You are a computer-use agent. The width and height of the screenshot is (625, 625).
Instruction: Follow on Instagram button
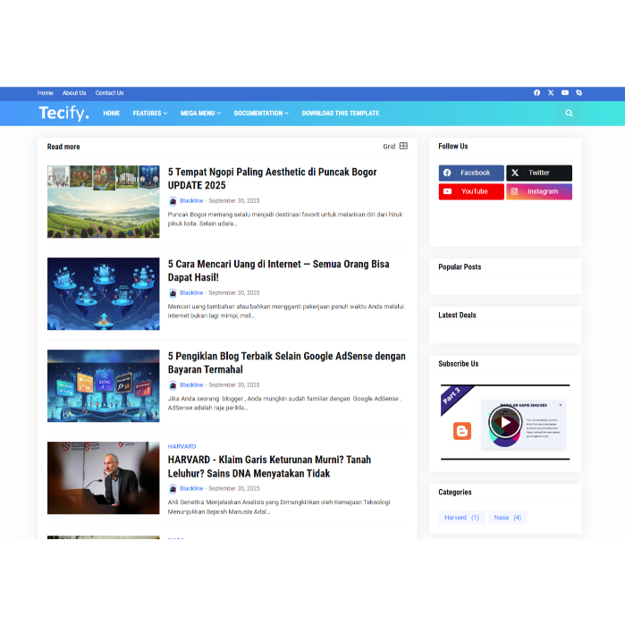(x=539, y=191)
